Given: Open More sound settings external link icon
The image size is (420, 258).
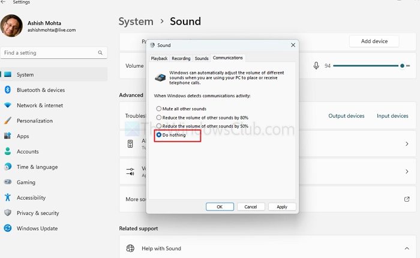Looking at the screenshot, I should point(407,199).
